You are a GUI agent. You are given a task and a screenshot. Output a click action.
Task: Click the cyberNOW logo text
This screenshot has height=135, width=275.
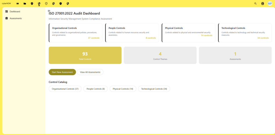point(6,3)
